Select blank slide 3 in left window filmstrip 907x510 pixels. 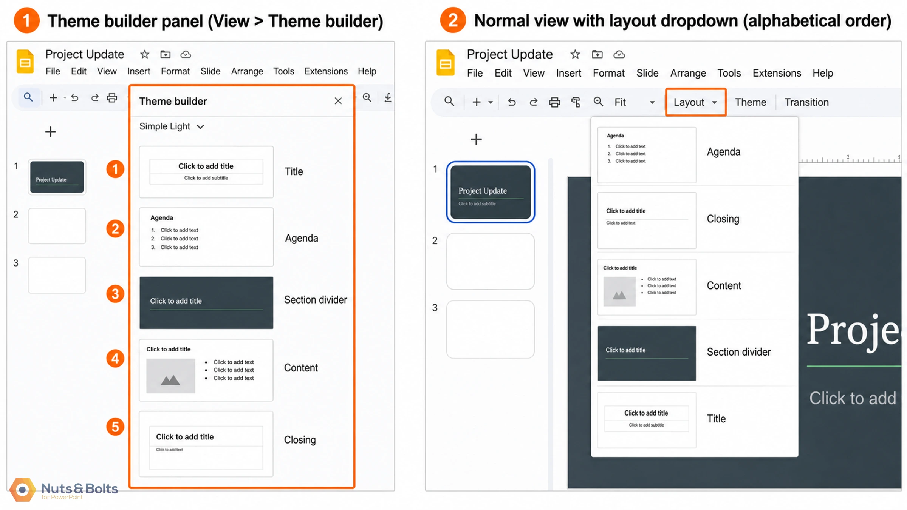click(x=57, y=275)
